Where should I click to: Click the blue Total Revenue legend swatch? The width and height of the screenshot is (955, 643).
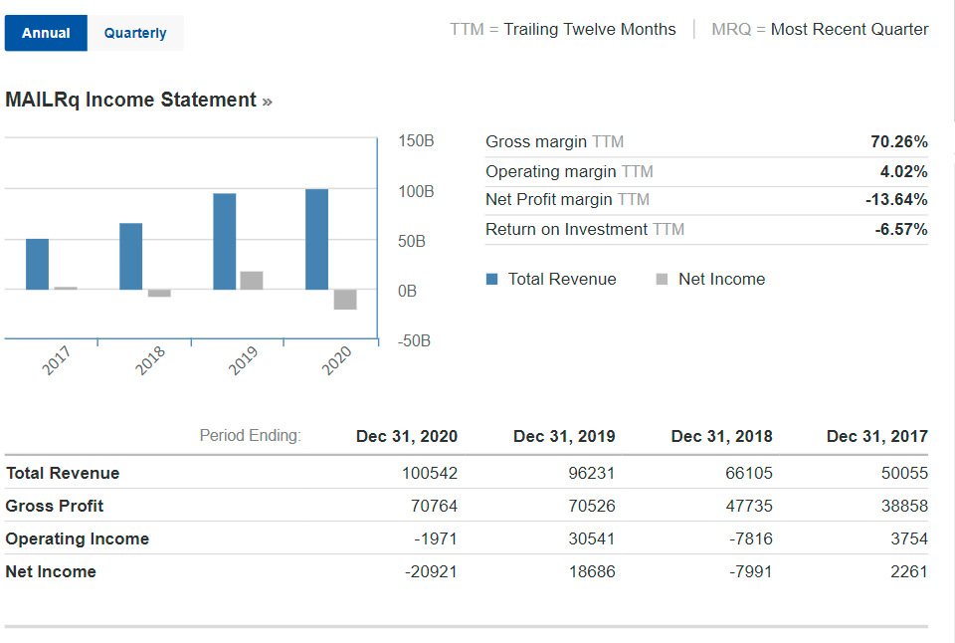pyautogui.click(x=491, y=280)
